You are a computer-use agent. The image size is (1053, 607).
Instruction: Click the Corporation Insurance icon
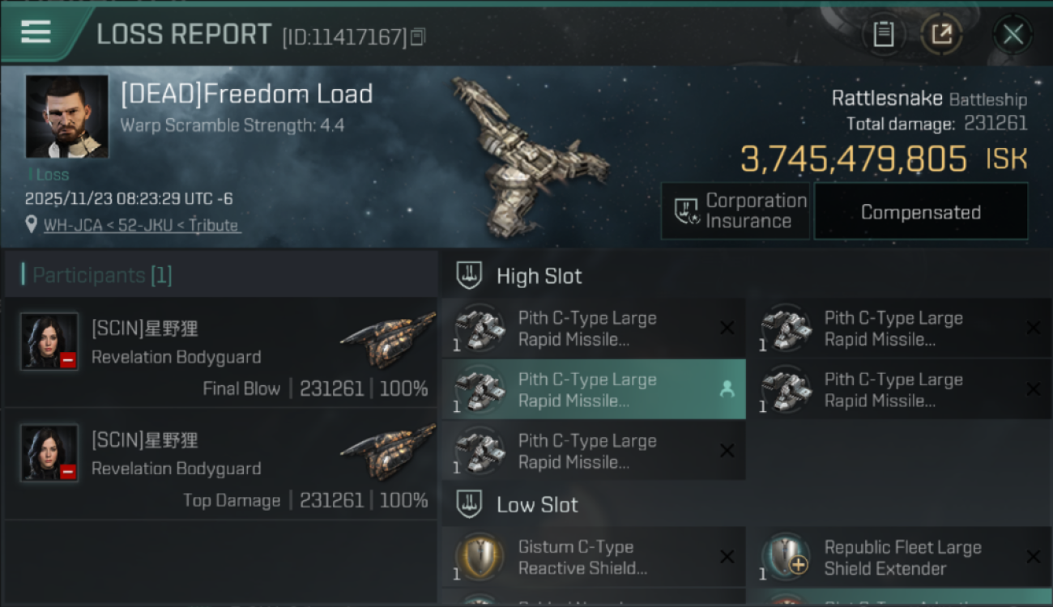pos(687,212)
